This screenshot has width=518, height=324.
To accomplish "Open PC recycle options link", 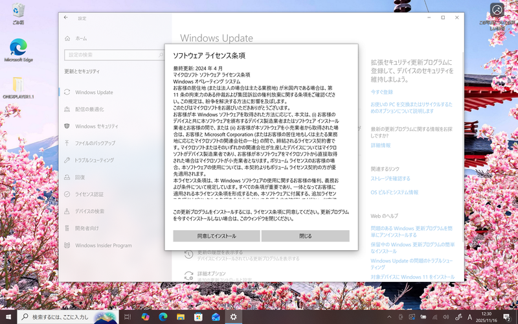I will click(411, 108).
